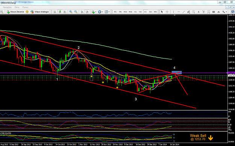Toggle Włącz strategie auto trading
The image size is (235, 146).
(40, 12)
